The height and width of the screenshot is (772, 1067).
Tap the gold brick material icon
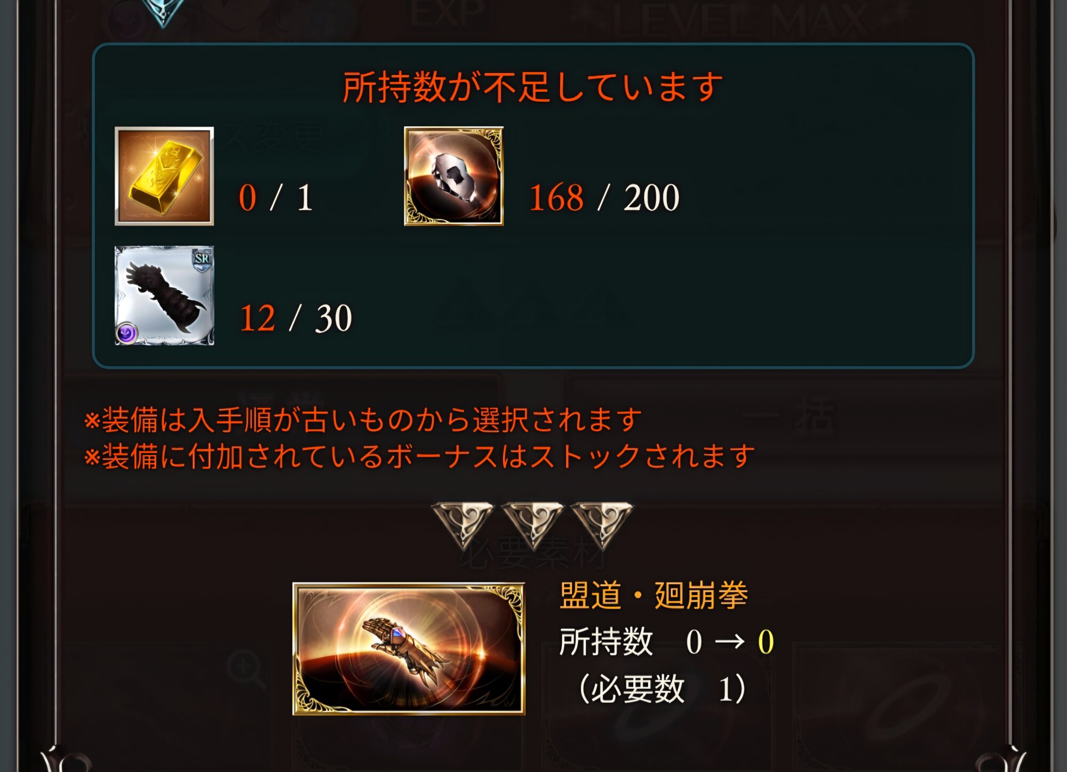click(164, 176)
